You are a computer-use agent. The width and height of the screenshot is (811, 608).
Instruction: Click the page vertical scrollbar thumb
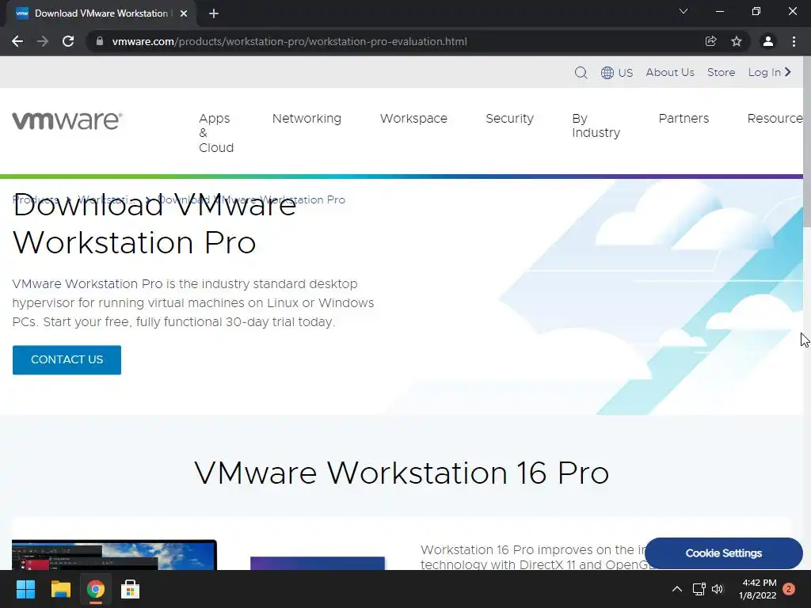point(807,142)
